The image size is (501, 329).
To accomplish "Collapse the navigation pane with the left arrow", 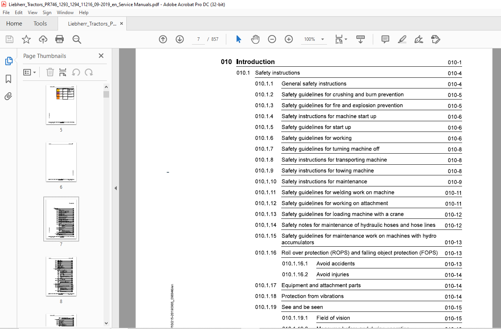I will coord(116,188).
